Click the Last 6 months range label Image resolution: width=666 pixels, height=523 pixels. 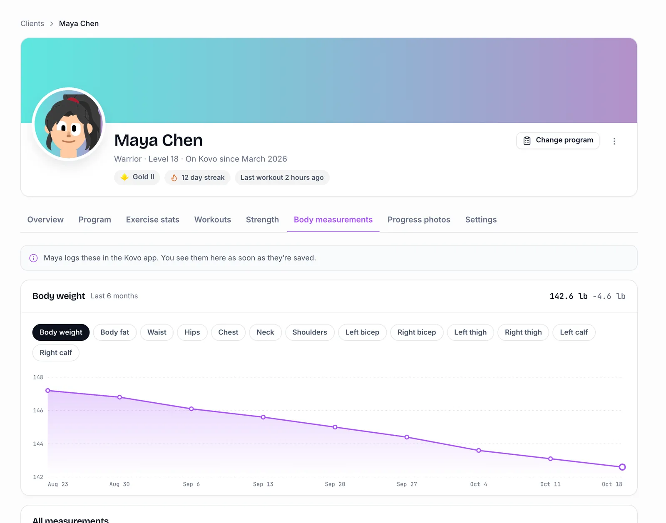(114, 296)
